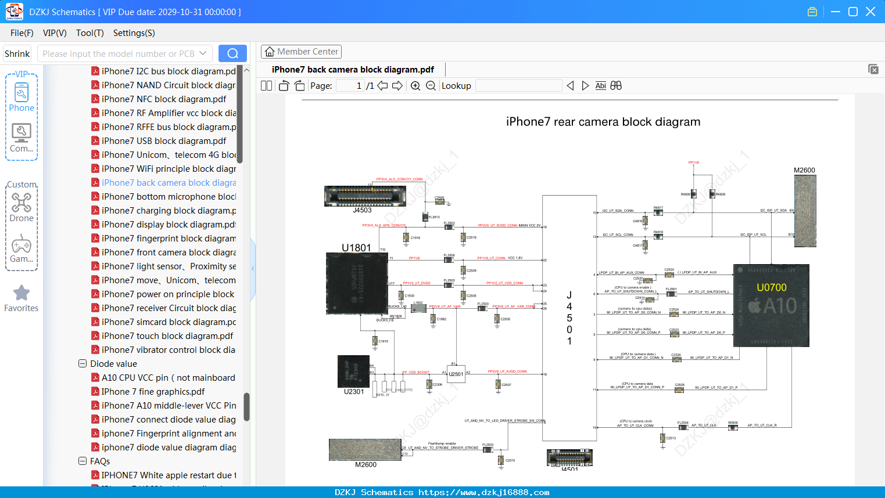Image resolution: width=885 pixels, height=498 pixels.
Task: Open the Settings(S) menu
Action: 134,33
